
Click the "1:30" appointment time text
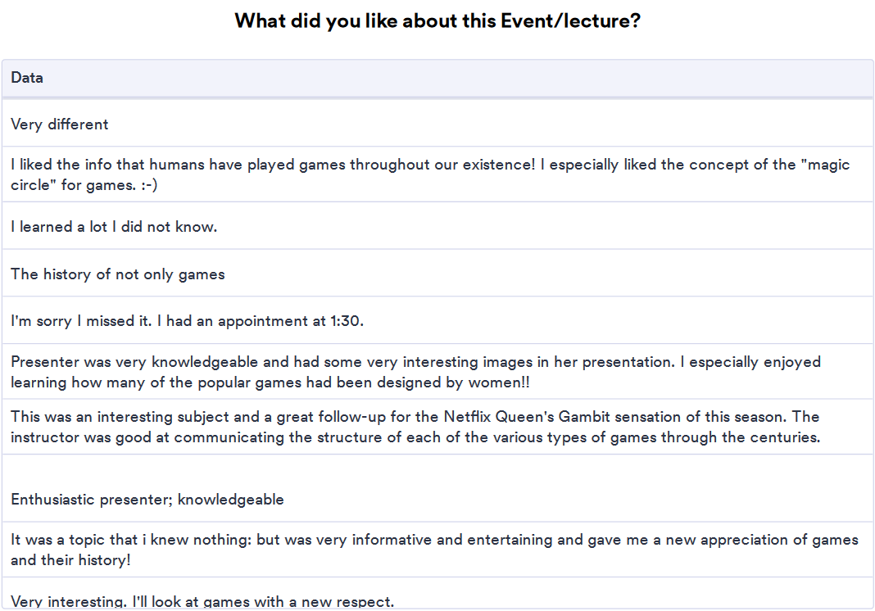pyautogui.click(x=347, y=321)
